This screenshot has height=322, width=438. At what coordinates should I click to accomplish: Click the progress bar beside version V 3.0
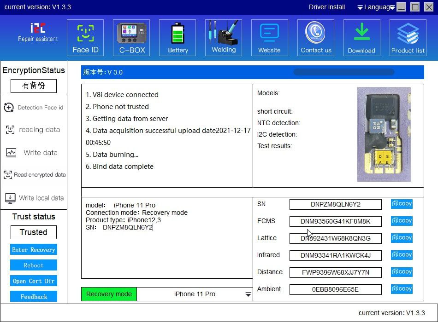coord(344,72)
